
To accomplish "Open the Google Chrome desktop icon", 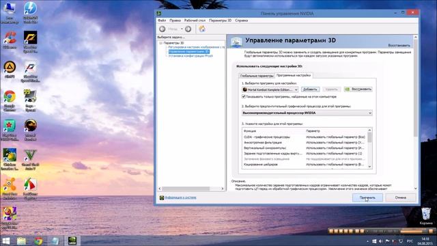I will coord(10,101).
